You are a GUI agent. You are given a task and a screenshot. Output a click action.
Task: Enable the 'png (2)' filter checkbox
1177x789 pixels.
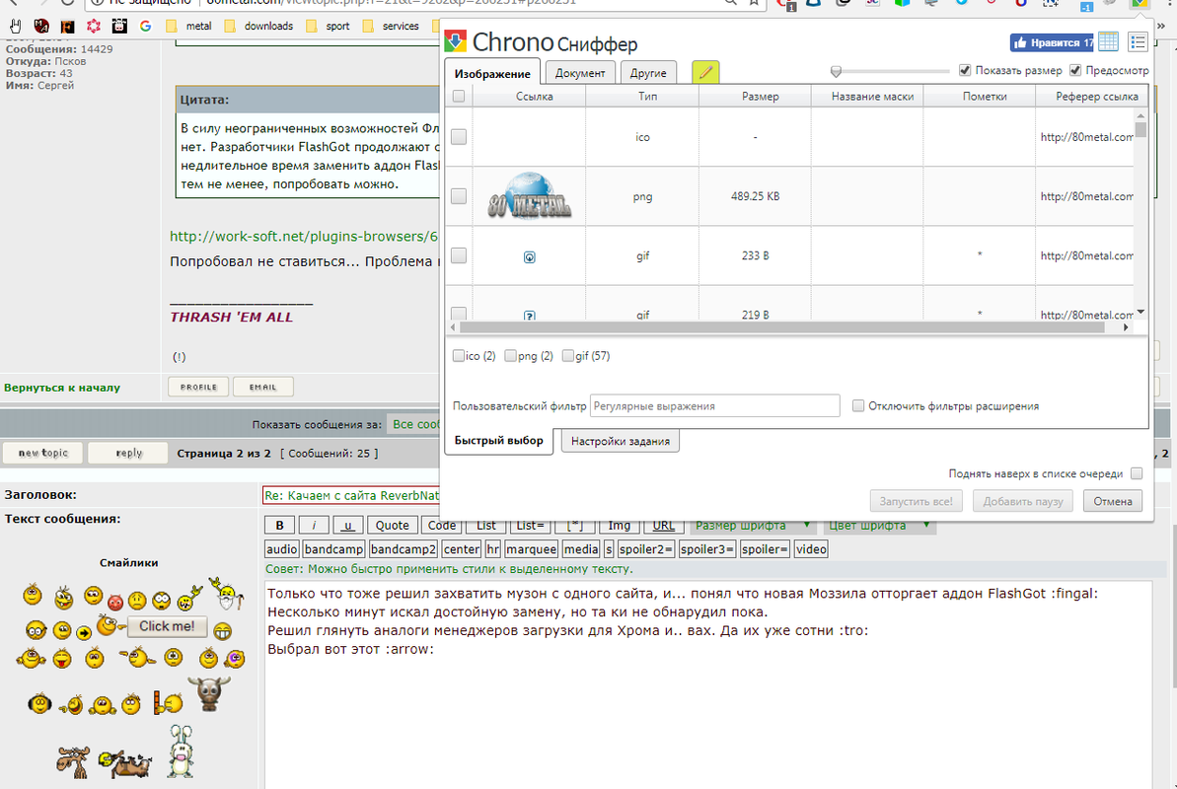510,356
